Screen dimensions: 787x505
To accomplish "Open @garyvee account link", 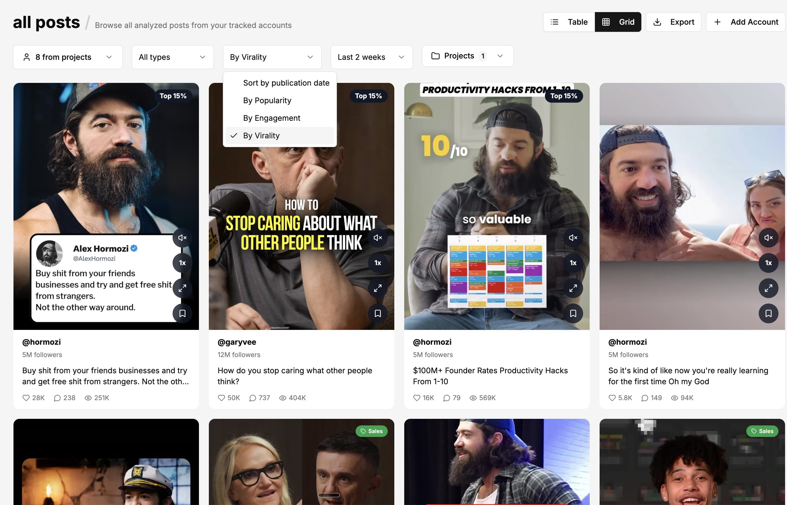I will tap(237, 342).
